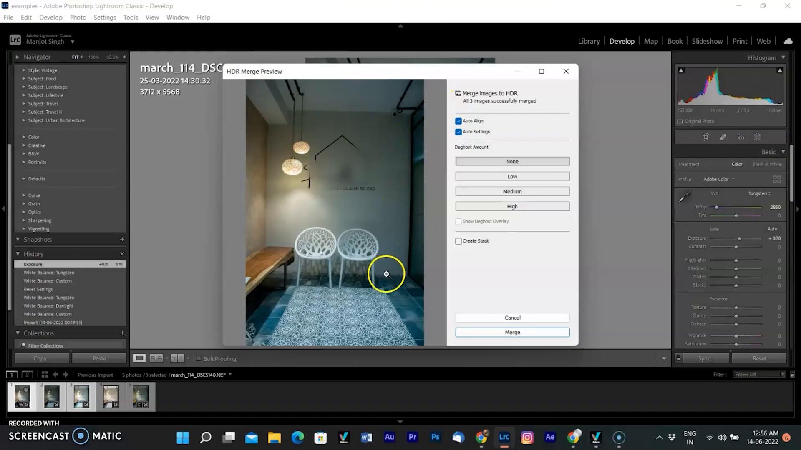Disable the Auto Settings checkbox

458,132
